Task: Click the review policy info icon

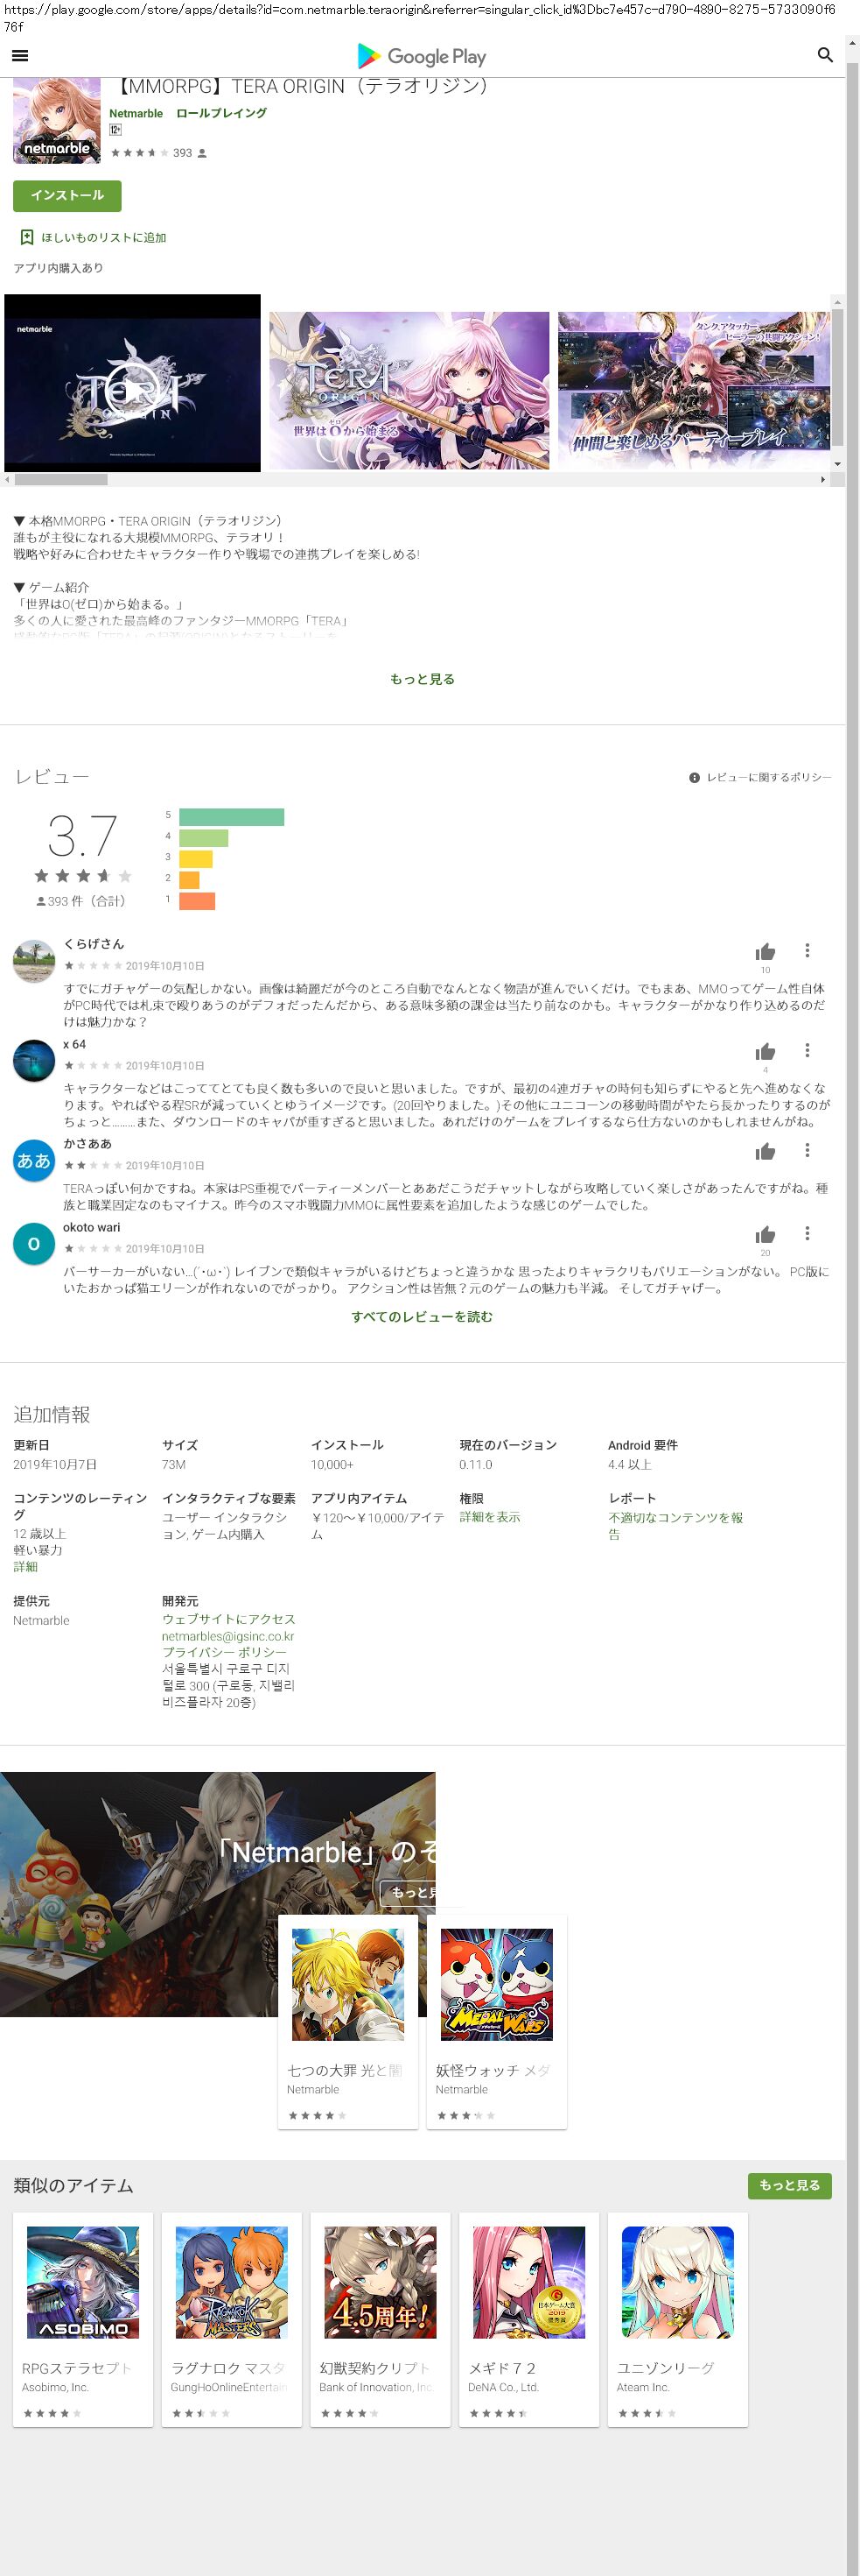Action: 694,777
